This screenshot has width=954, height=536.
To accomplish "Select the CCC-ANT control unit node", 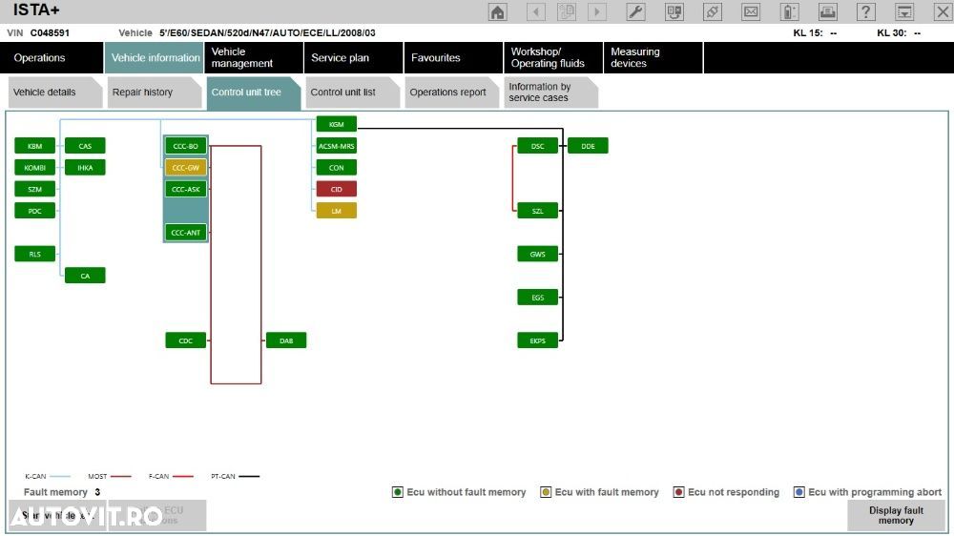I will coord(186,233).
